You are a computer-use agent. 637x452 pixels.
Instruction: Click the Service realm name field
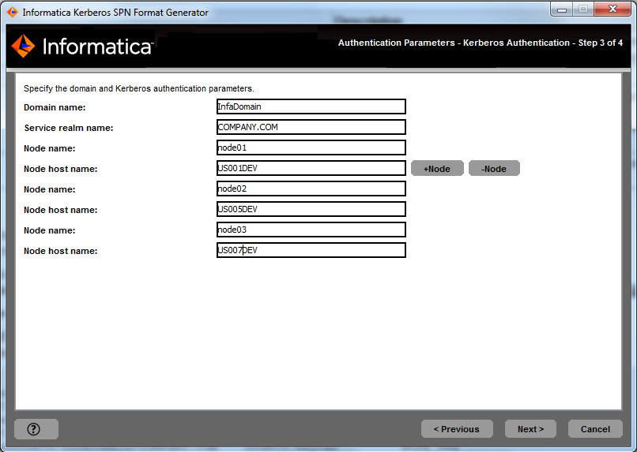311,127
